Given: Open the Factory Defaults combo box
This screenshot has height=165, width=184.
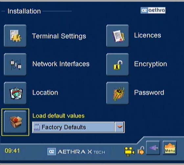Looking at the screenshot, I should coord(78,127).
